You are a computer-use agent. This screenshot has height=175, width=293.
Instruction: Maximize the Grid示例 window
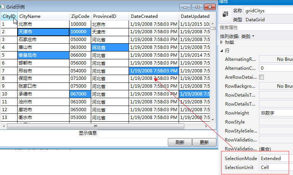198,7
